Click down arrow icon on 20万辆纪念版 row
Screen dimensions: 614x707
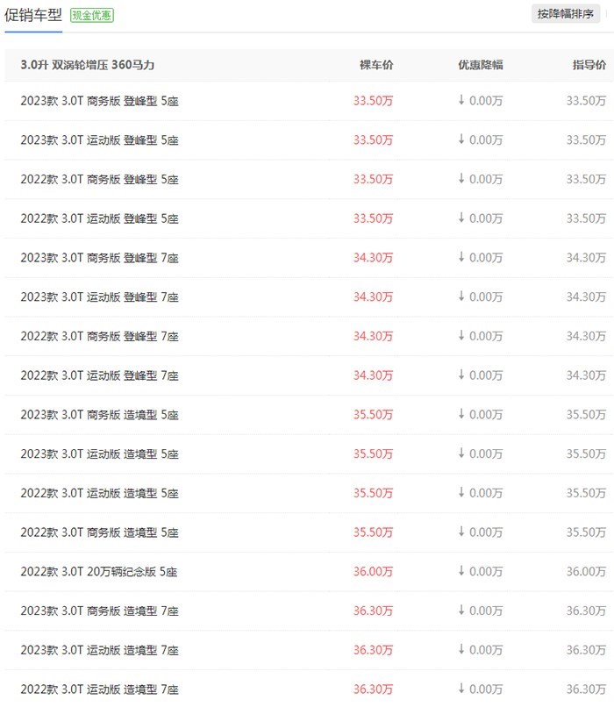pyautogui.click(x=461, y=570)
